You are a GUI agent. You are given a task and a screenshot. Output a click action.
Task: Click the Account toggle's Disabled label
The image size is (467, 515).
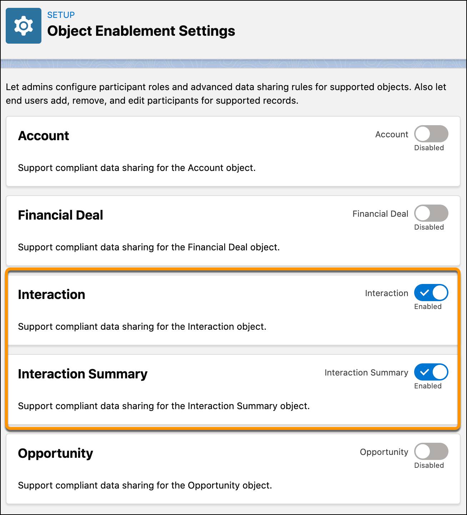click(430, 147)
